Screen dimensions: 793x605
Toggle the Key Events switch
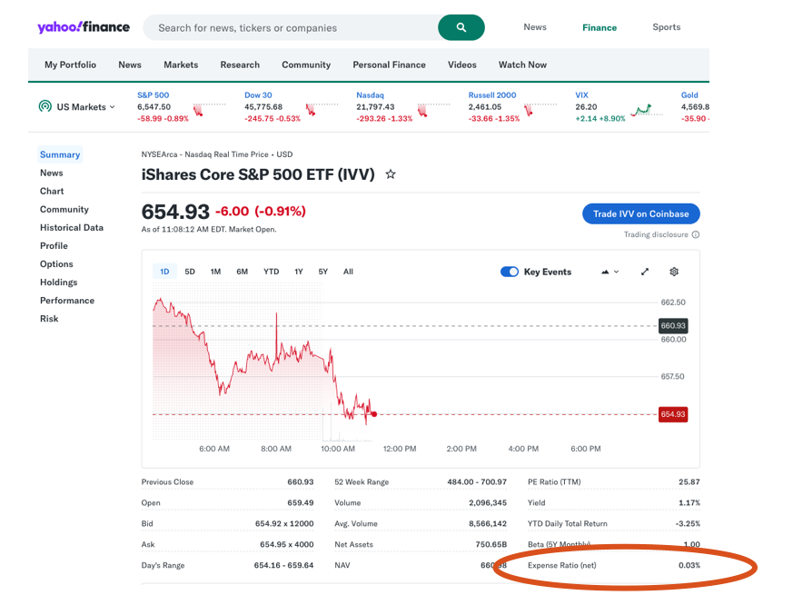(510, 272)
